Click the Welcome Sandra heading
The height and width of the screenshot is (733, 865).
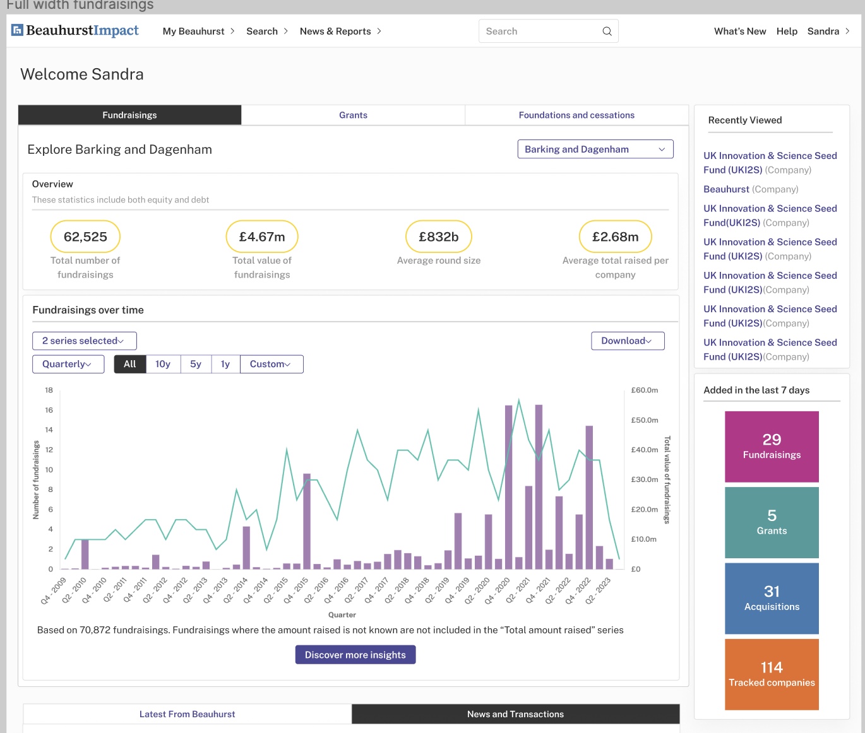coord(82,74)
